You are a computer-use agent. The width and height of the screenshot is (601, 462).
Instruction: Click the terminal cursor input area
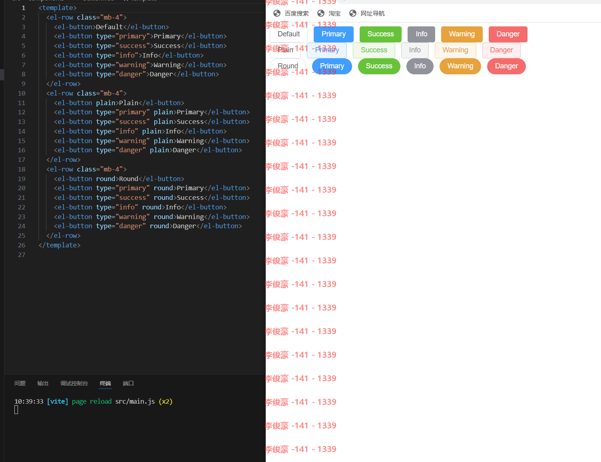point(16,410)
